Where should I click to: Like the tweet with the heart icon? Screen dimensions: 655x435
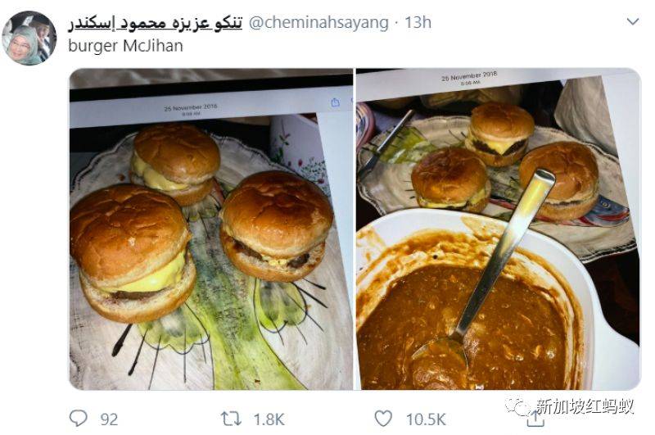tap(383, 419)
